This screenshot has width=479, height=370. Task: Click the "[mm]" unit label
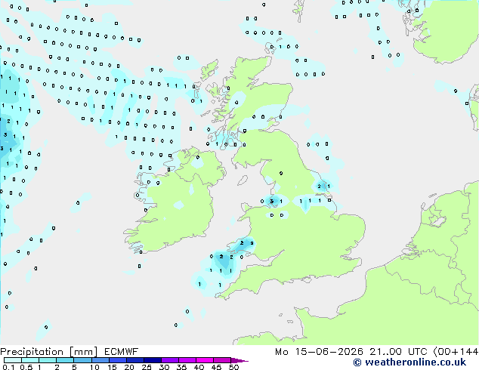[x=84, y=352]
